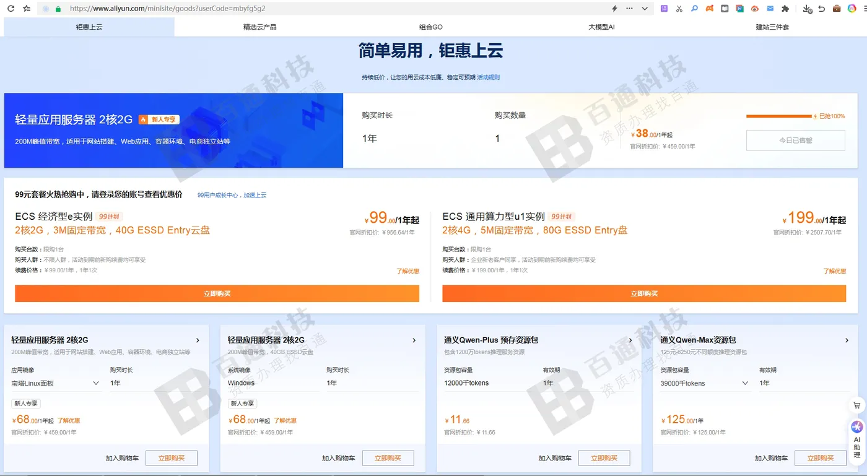Open the 建站三件套 tab
Screen dimensions: 867x476
772,27
